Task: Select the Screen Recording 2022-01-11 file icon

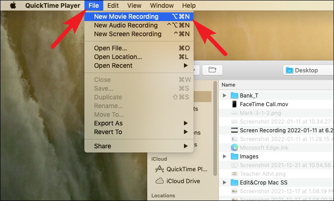Action: coord(234,130)
